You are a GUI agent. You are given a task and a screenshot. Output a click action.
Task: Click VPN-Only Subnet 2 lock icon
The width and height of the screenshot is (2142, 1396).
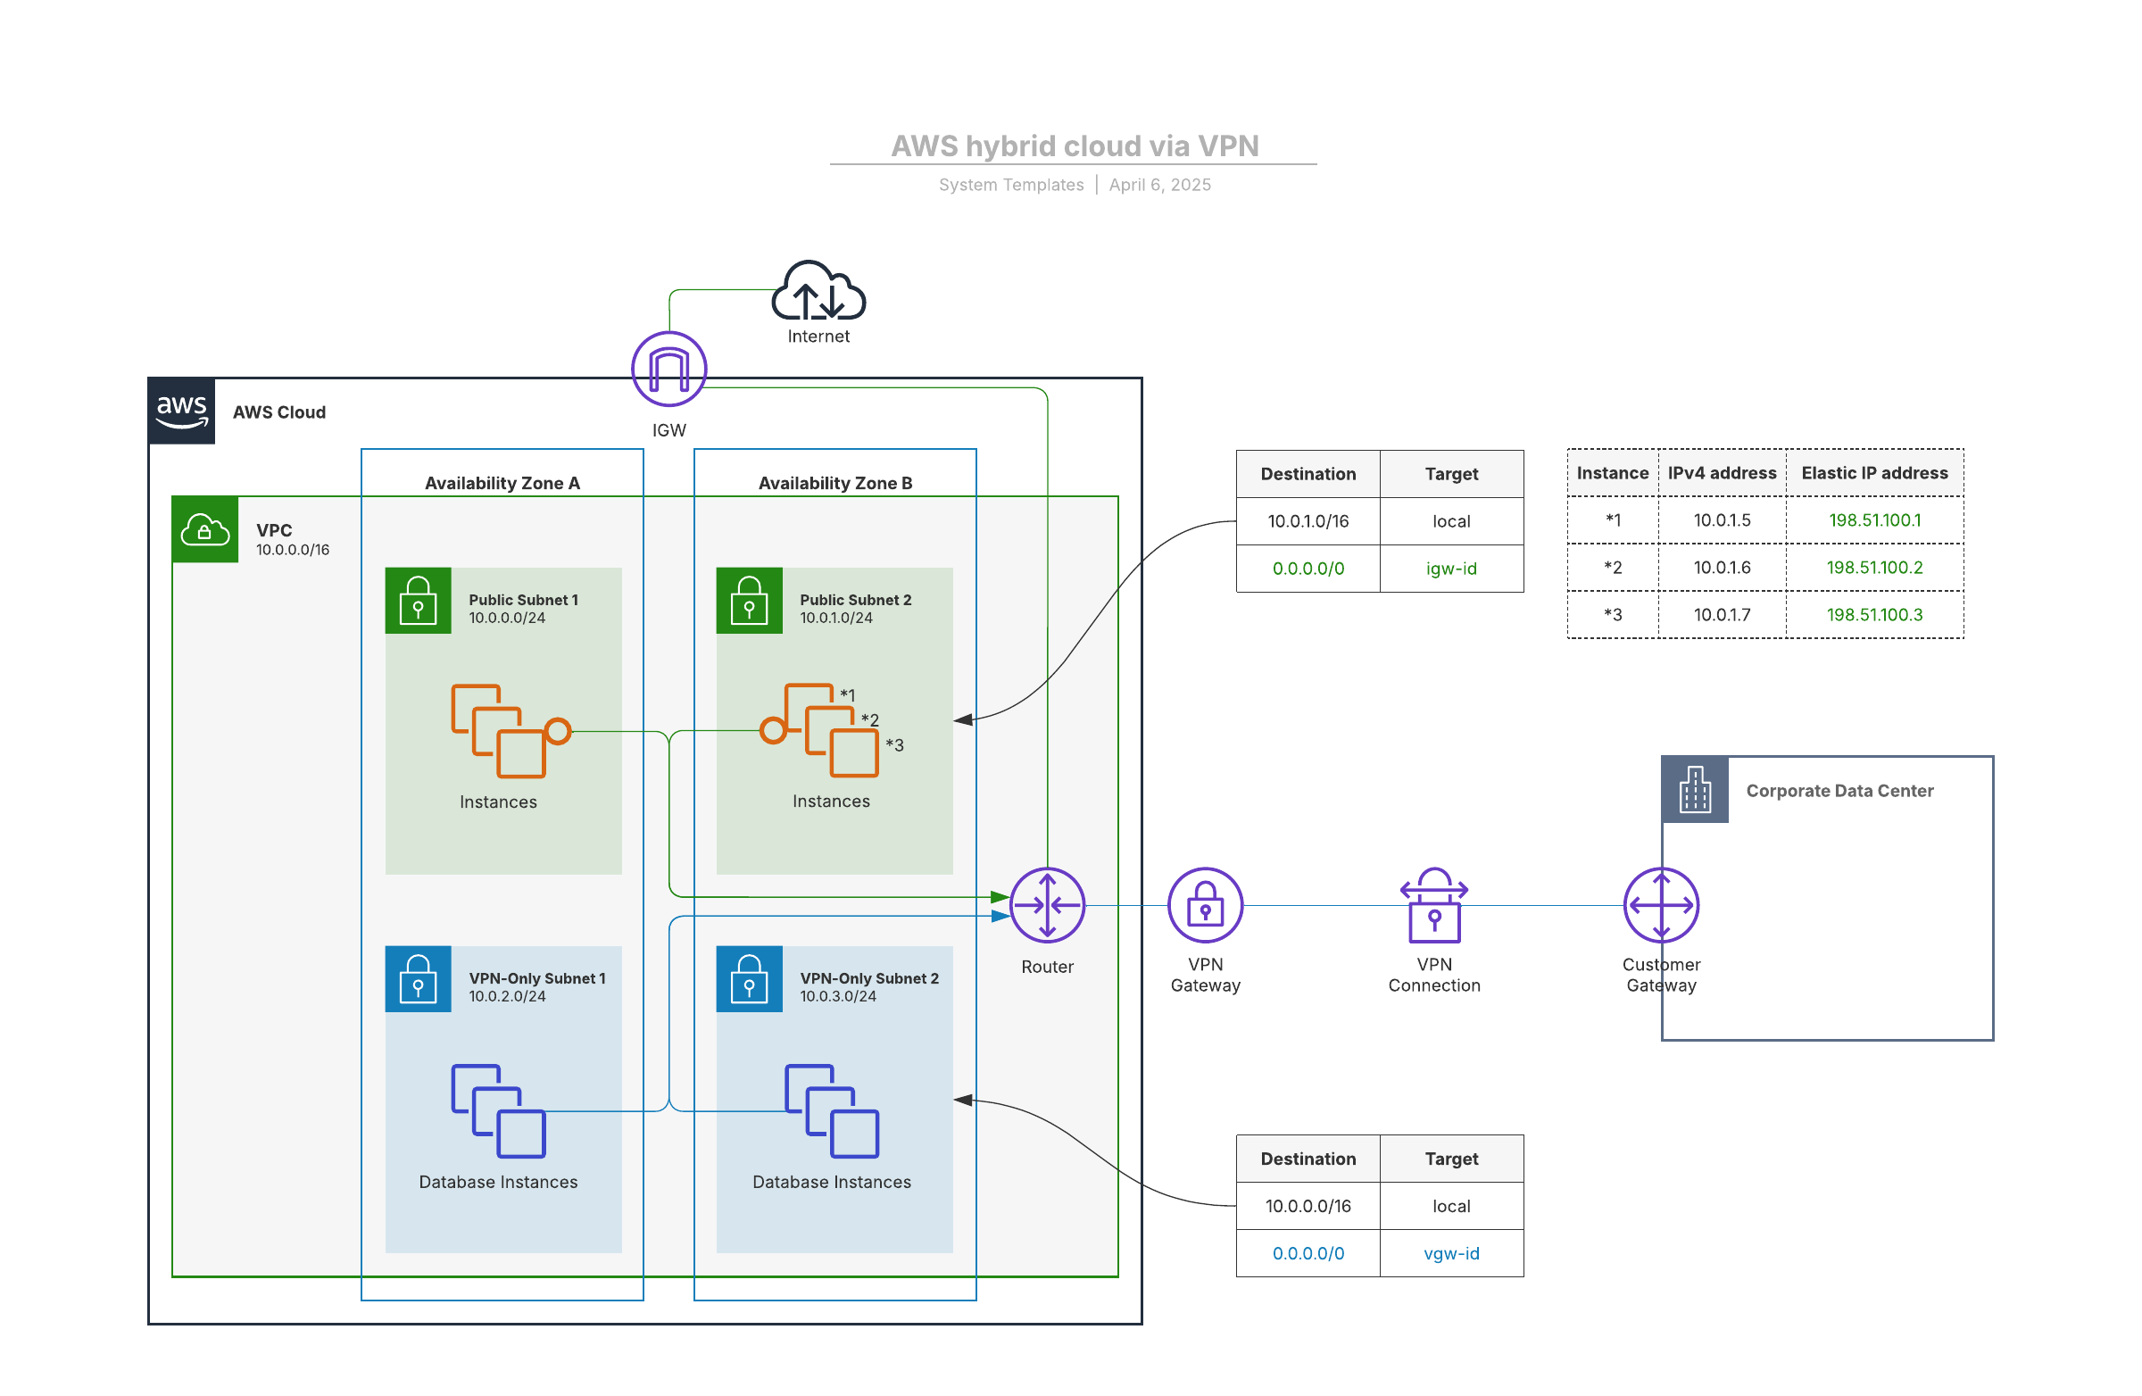click(x=749, y=978)
